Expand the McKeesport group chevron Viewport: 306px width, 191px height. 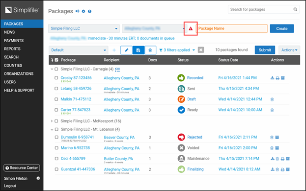pyautogui.click(x=52, y=121)
